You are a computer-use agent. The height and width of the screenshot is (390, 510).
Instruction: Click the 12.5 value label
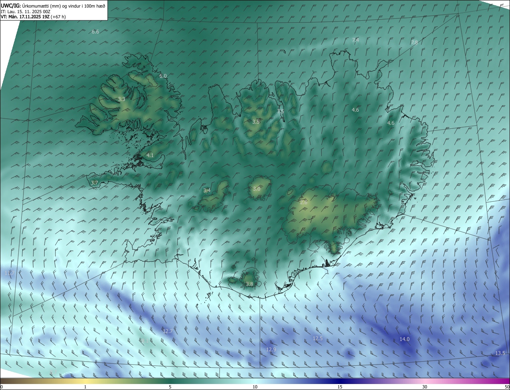coord(318,338)
